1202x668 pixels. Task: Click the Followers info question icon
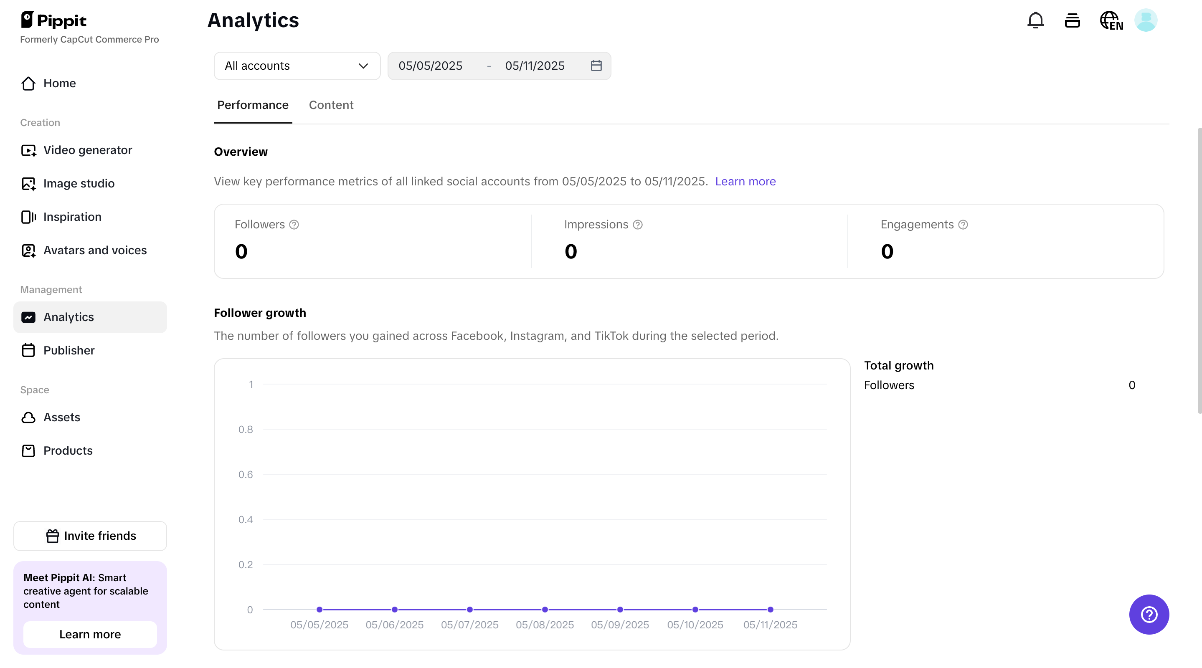click(294, 224)
